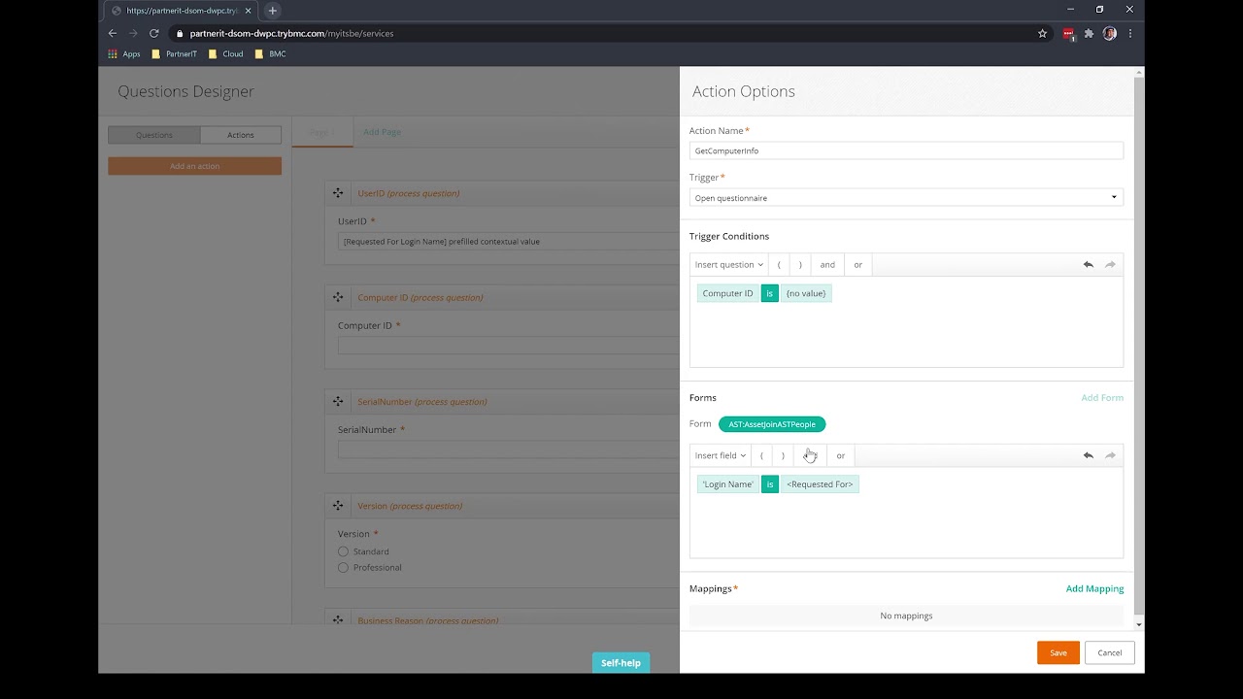This screenshot has height=699, width=1243.
Task: Open the Self-help button
Action: click(621, 662)
